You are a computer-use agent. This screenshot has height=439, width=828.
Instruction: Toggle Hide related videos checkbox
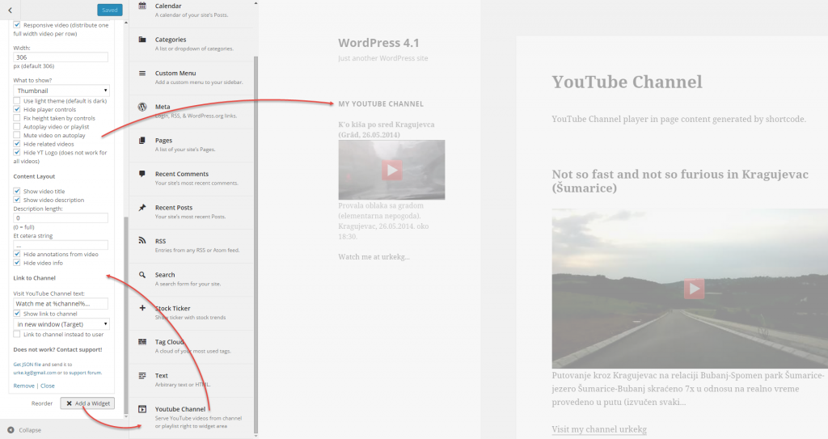tap(17, 144)
